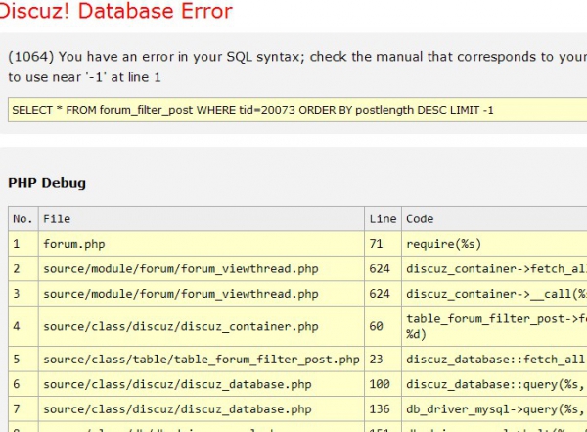The width and height of the screenshot is (587, 432).
Task: Click row number 4 cell
Action: [x=23, y=326]
